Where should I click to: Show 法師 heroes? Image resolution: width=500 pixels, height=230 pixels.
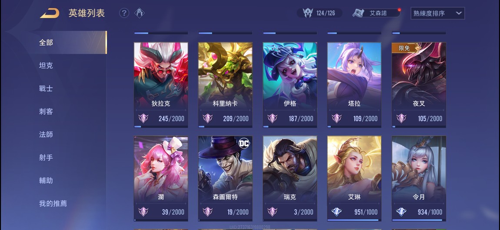(x=46, y=134)
